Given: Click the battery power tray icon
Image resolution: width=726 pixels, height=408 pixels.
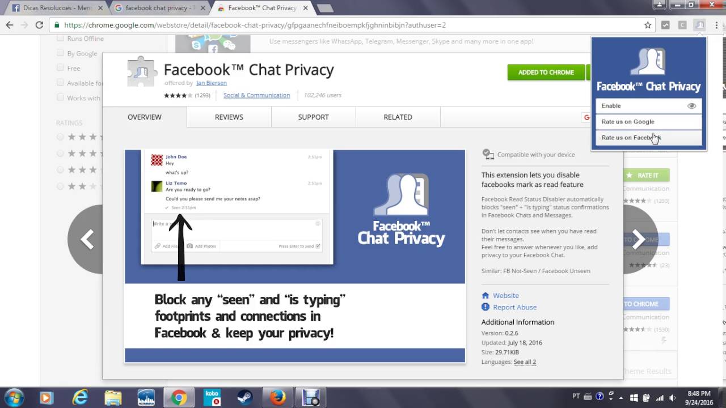Looking at the screenshot, I should pos(647,397).
